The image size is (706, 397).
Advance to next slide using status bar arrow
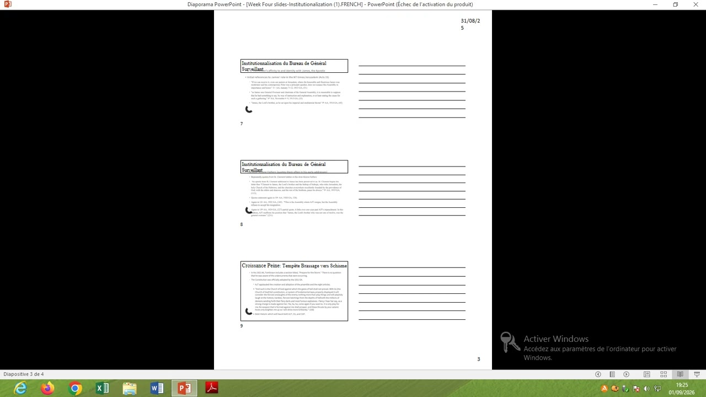tap(626, 374)
